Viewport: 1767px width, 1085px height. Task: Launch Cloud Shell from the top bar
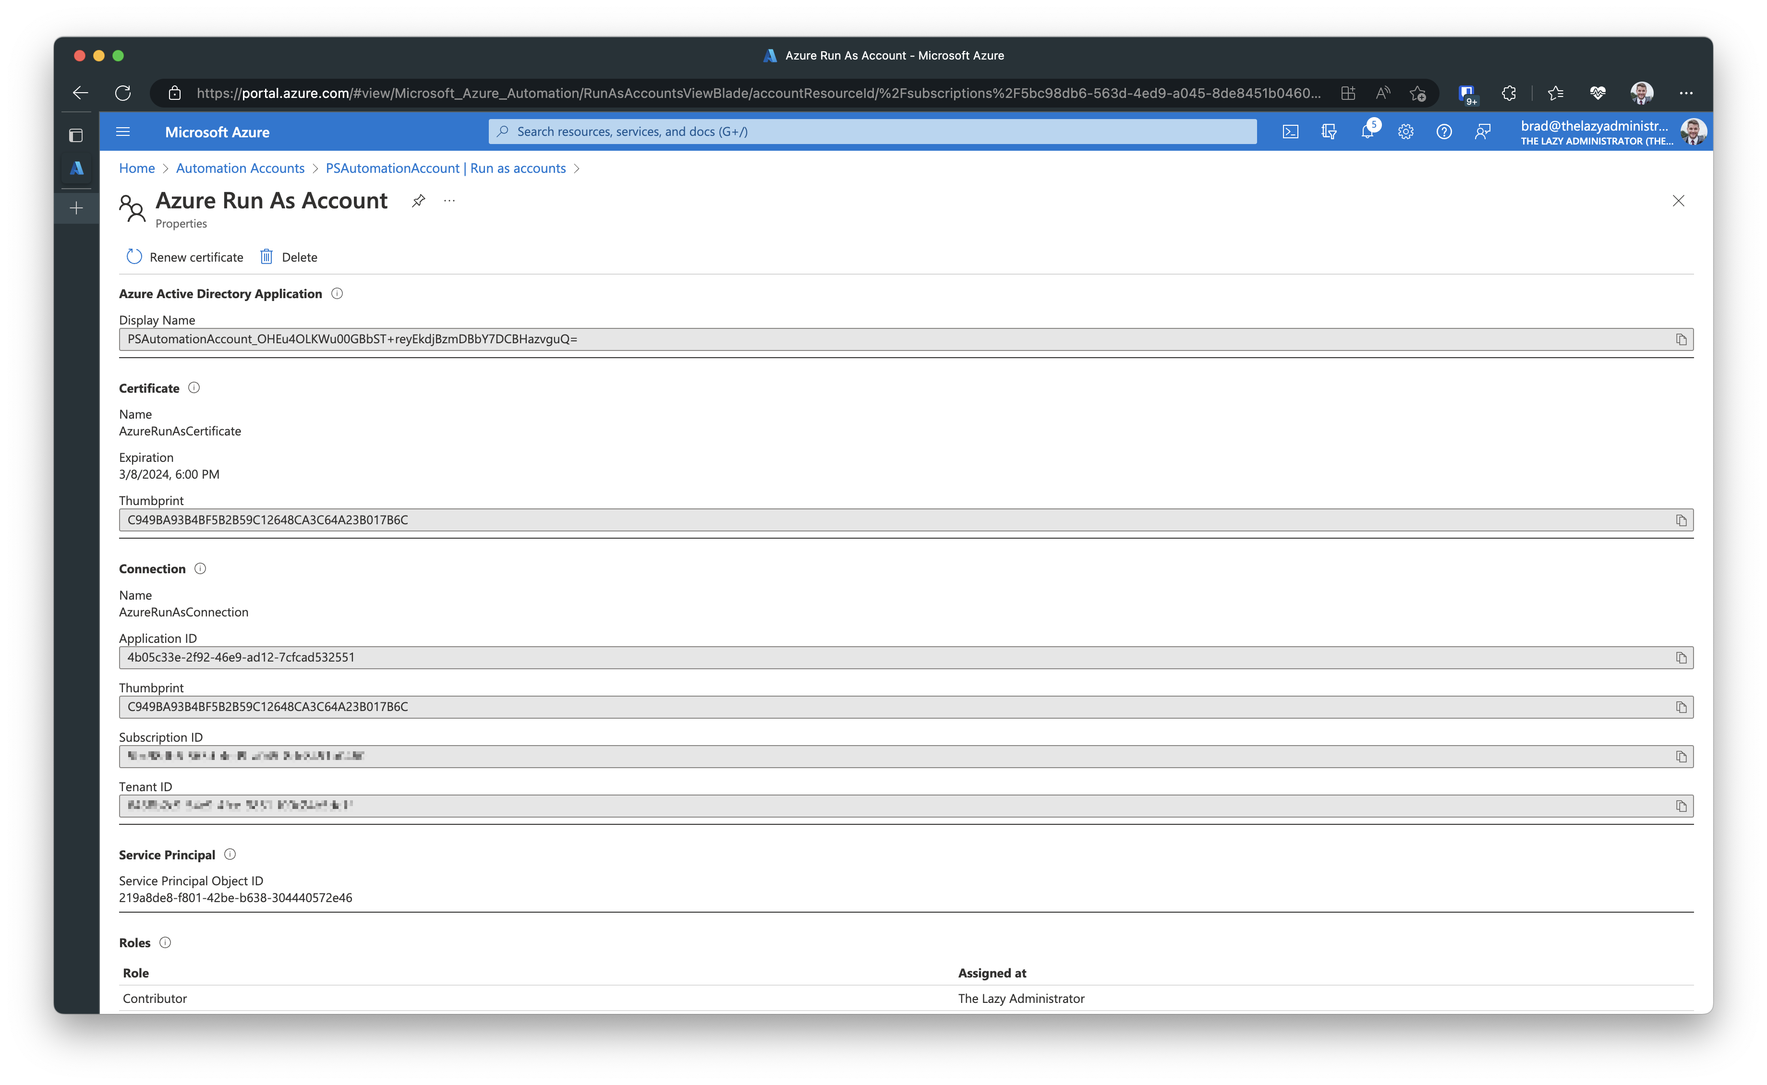[1291, 132]
